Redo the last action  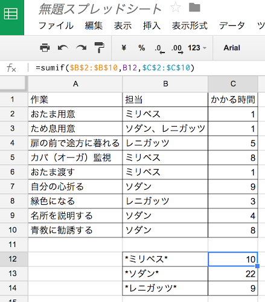[81, 48]
